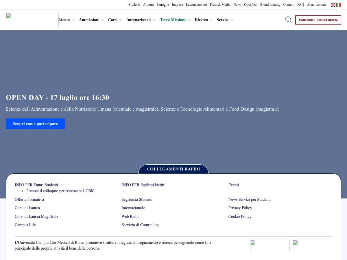
Task: Switch to English via UK flag
Action: pyautogui.click(x=333, y=5)
